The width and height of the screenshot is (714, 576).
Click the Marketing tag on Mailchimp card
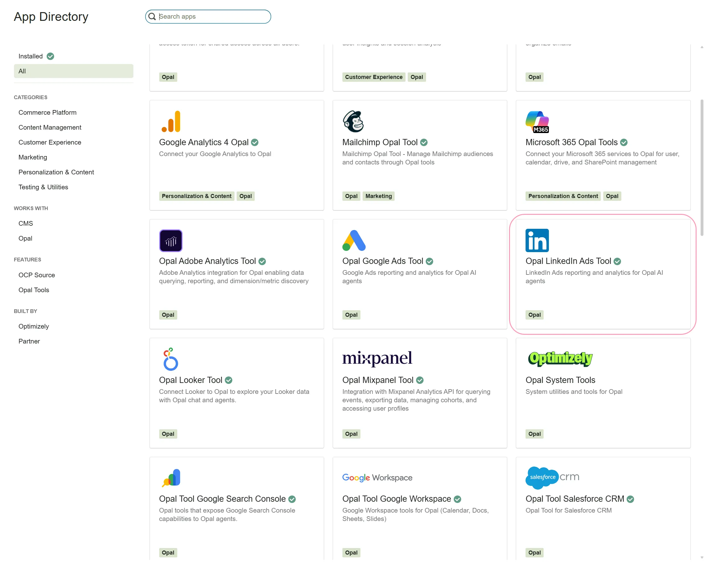point(379,196)
